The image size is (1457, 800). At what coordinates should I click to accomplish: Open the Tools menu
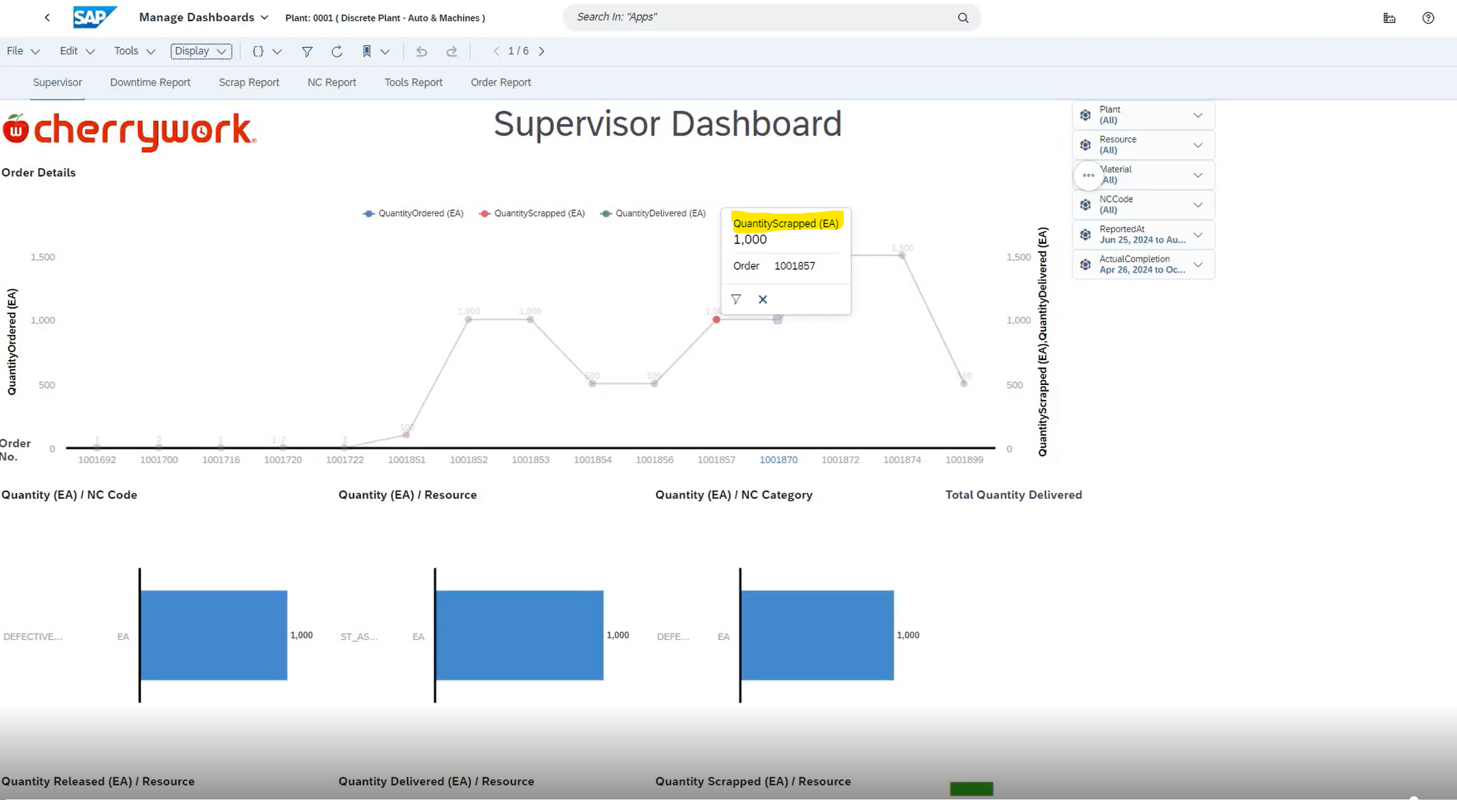[127, 51]
